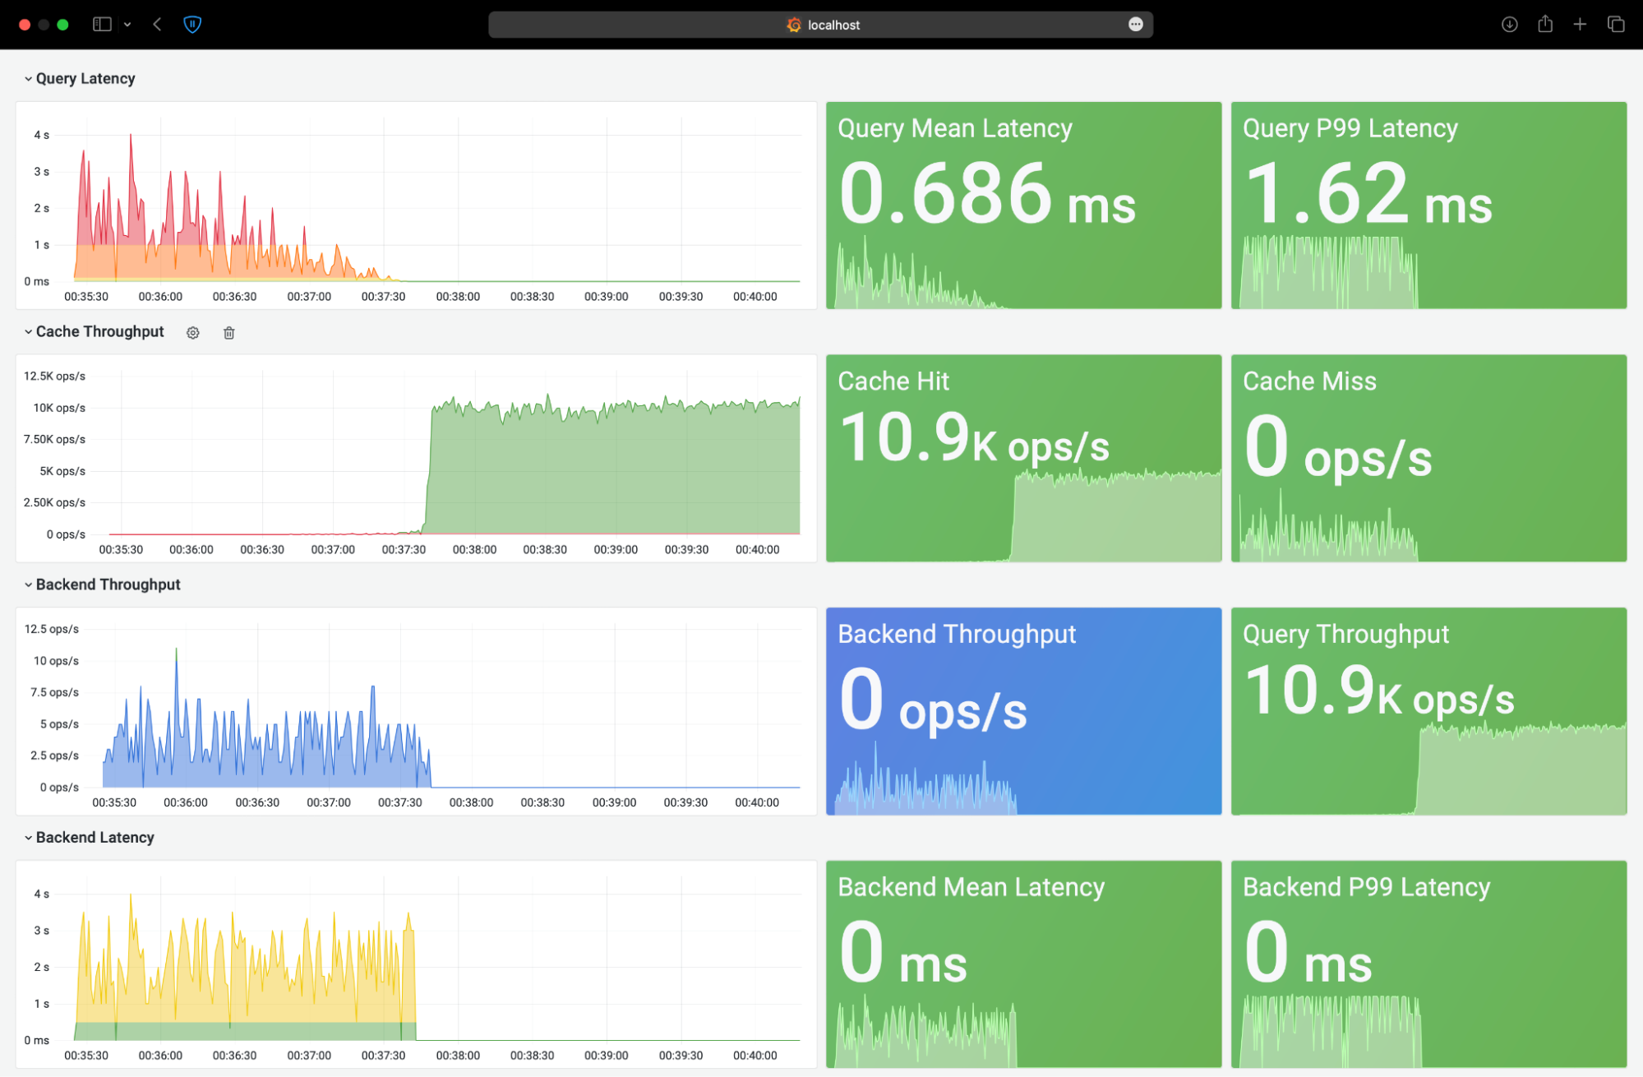Delete the Cache Throughput row using trash icon
Screen dimensions: 1643x1077
228,332
